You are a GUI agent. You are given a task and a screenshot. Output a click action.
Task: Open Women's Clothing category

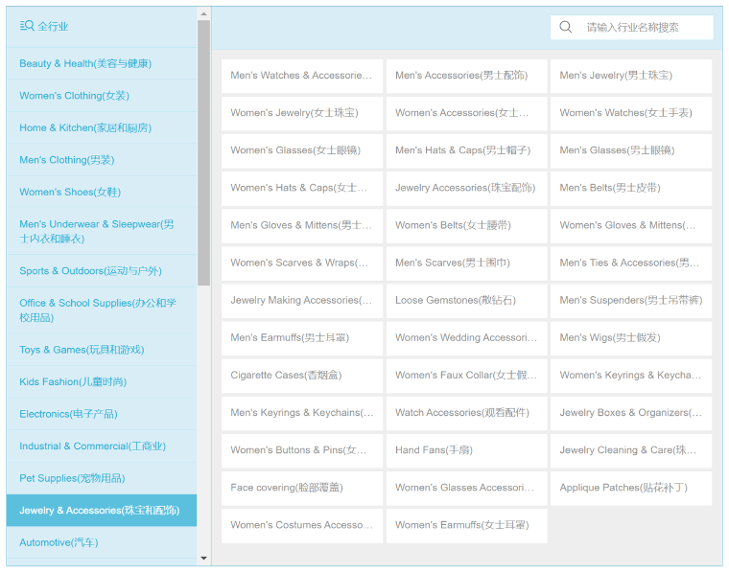pos(74,96)
